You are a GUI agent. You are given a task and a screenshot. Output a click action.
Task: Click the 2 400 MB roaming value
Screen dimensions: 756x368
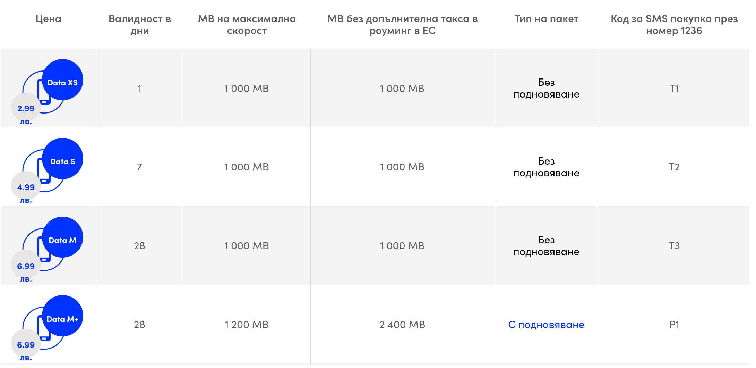[402, 325]
